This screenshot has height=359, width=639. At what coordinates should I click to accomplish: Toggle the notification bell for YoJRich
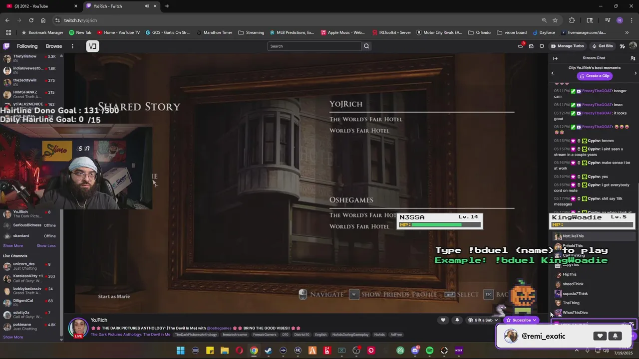coord(457,320)
